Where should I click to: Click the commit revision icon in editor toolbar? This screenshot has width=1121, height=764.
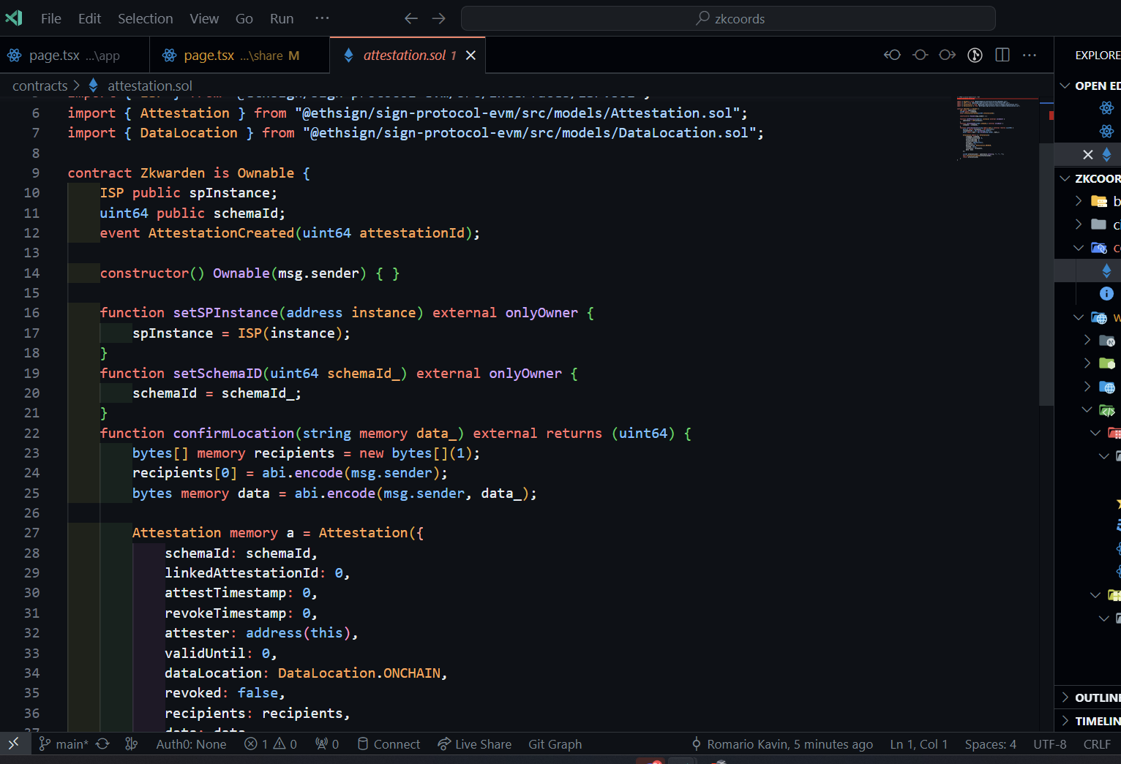point(921,55)
